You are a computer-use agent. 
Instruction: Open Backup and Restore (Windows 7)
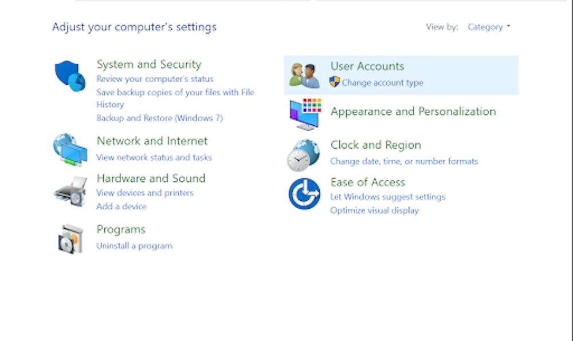click(159, 118)
